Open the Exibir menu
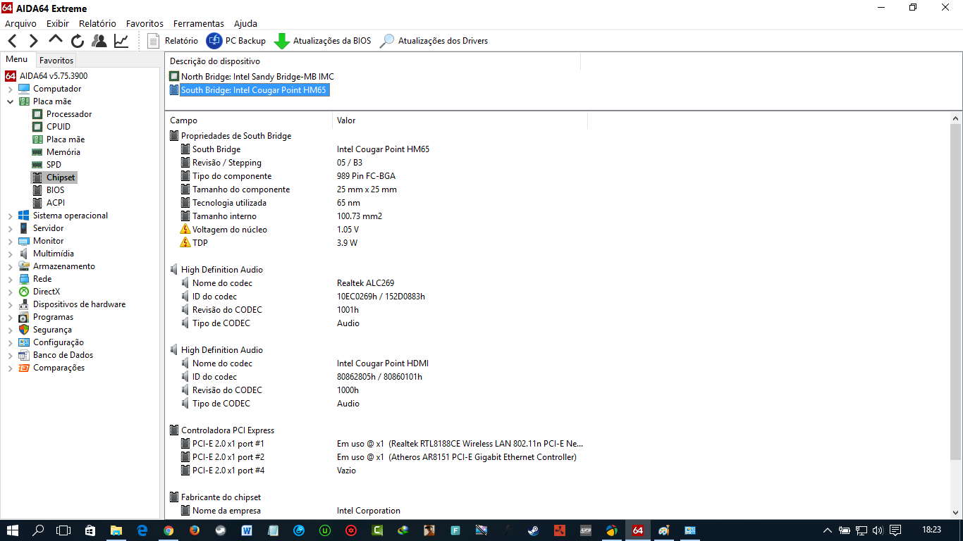This screenshot has height=541, width=963. point(58,23)
